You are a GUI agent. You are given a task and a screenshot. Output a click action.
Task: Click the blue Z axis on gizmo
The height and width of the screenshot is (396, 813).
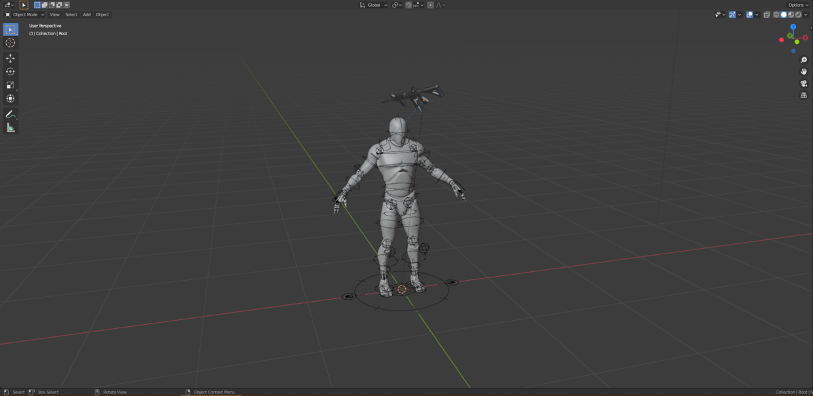pos(793,27)
